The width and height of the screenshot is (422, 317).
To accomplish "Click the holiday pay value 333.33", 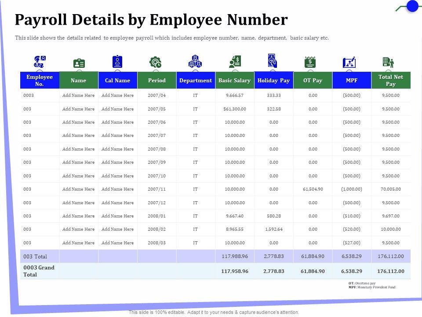I will click(x=274, y=96).
